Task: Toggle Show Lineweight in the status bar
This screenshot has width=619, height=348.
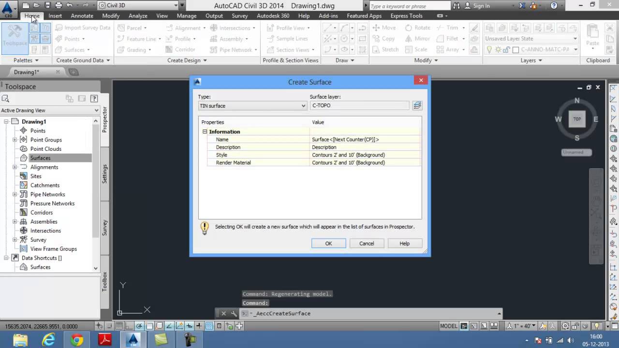Action: point(199,326)
